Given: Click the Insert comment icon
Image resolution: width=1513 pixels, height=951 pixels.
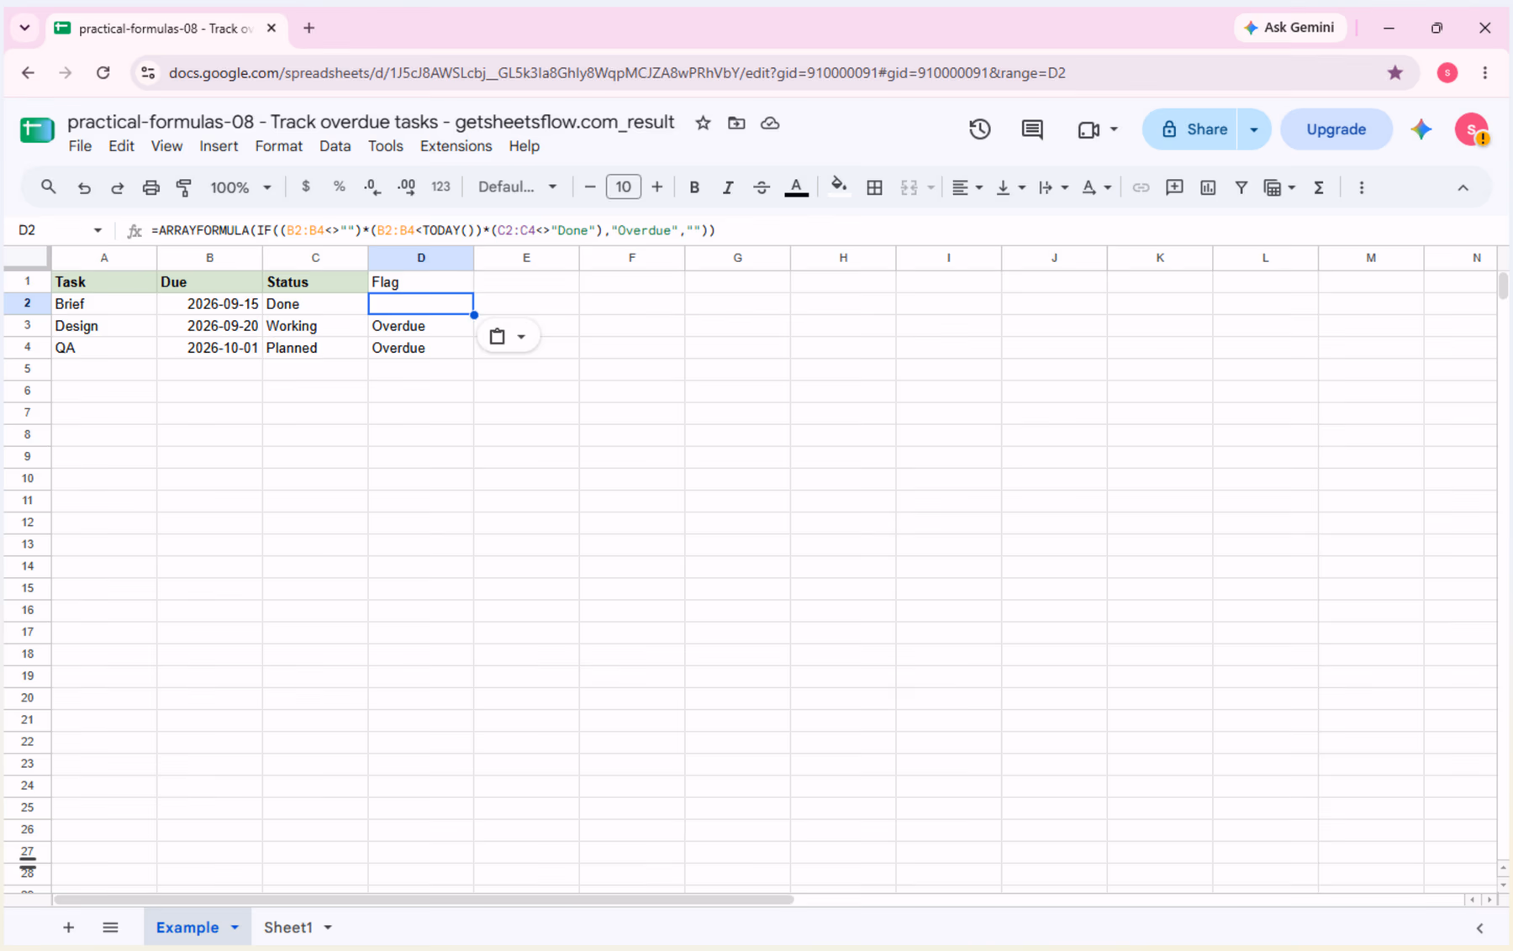Looking at the screenshot, I should click(1174, 187).
